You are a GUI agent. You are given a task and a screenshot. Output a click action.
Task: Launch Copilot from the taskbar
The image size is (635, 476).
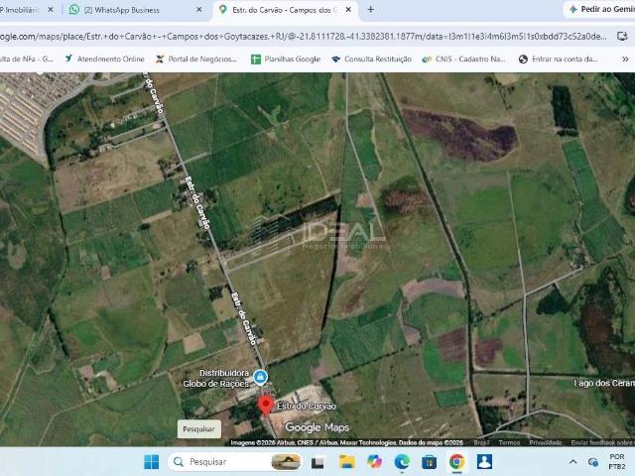(x=375, y=462)
